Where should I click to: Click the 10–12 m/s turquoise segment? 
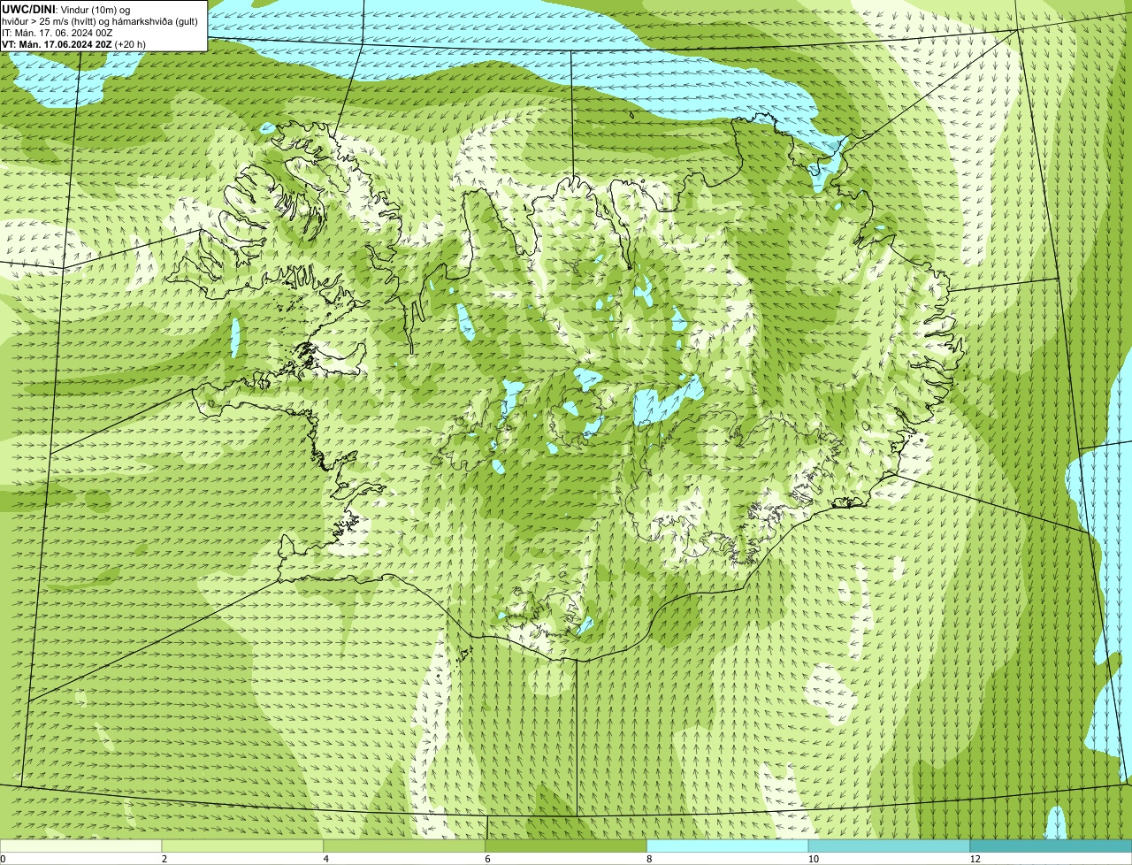pyautogui.click(x=890, y=846)
